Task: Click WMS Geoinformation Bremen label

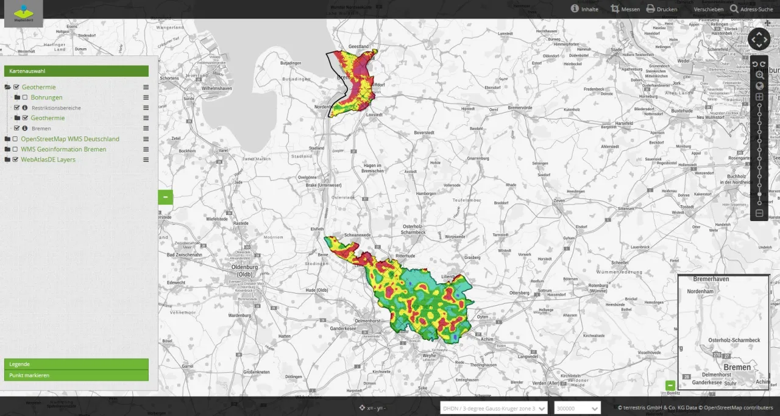Action: pos(63,149)
